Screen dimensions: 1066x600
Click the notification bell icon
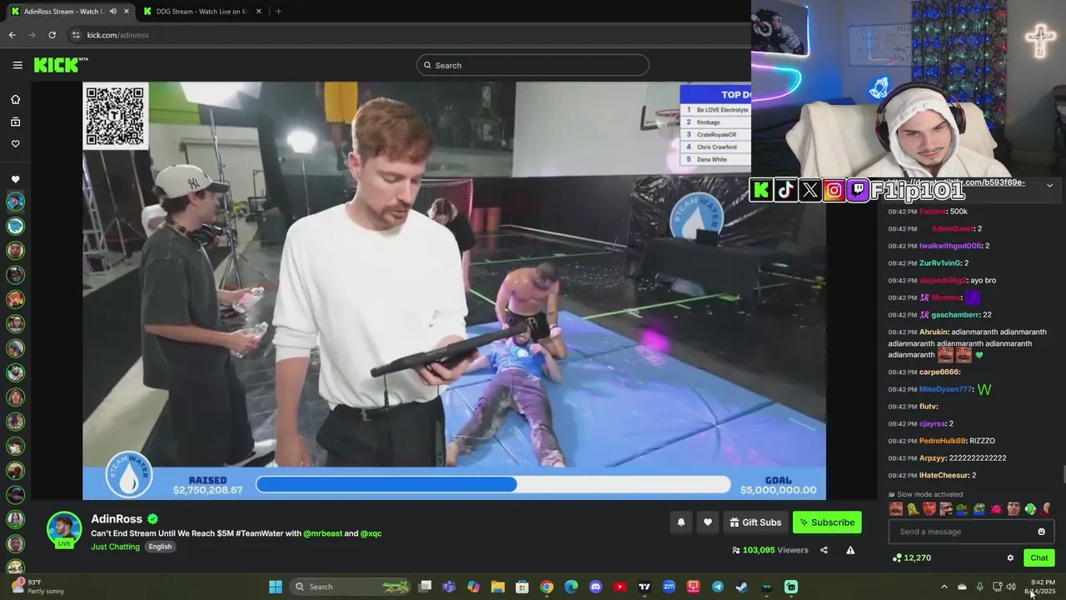(x=680, y=522)
